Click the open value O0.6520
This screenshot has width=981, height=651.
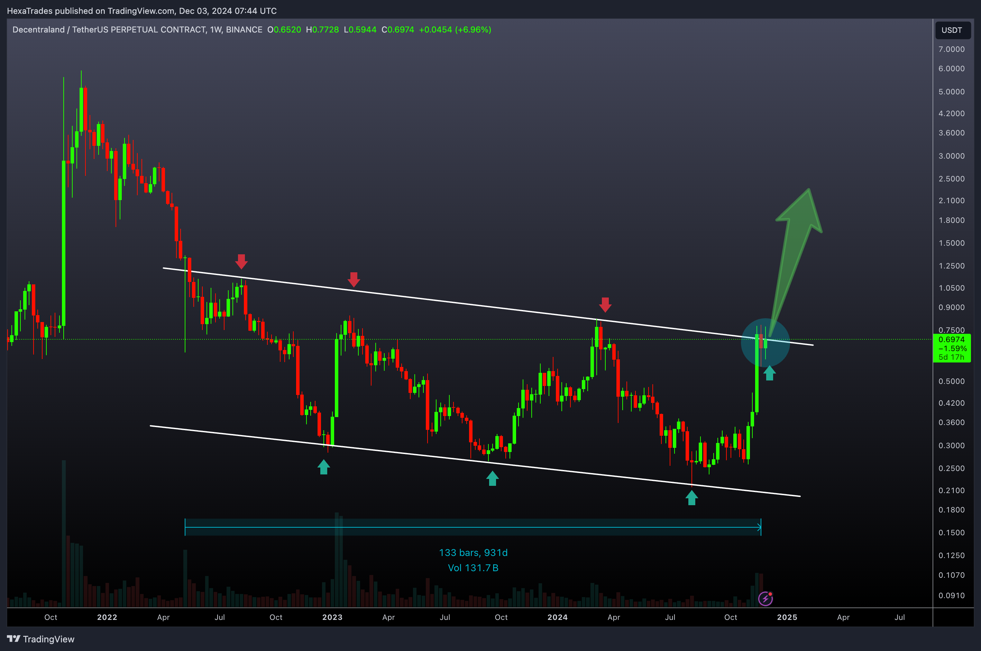pyautogui.click(x=284, y=30)
